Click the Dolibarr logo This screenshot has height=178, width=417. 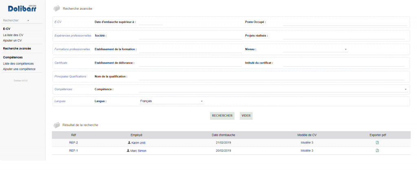pyautogui.click(x=22, y=9)
